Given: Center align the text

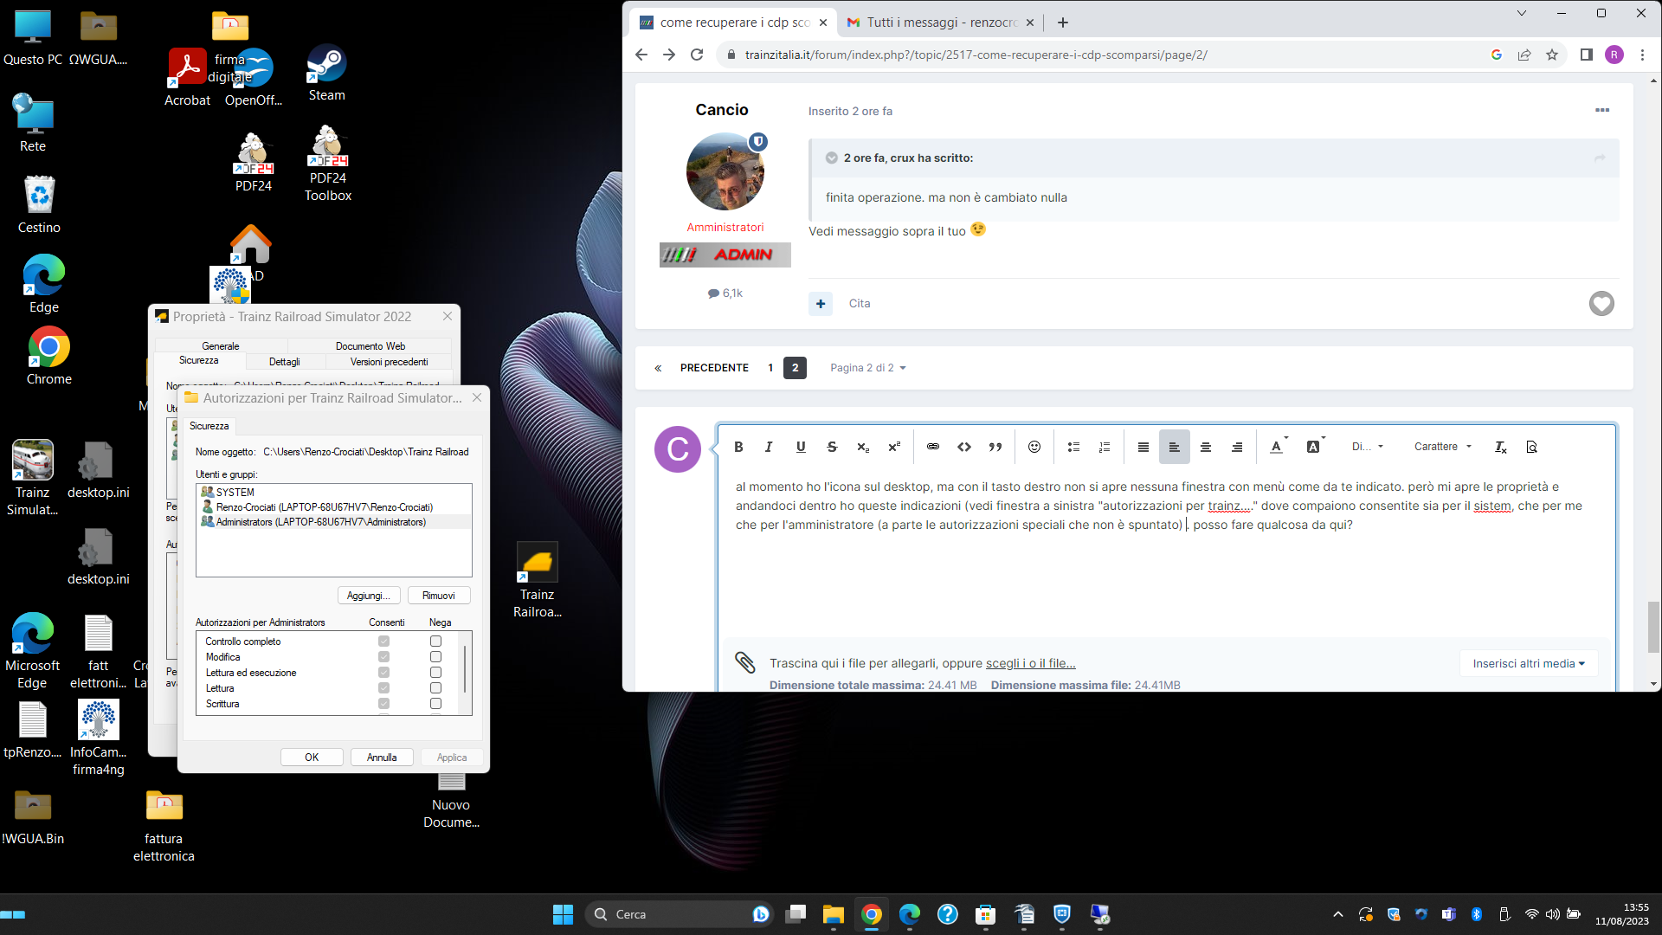Looking at the screenshot, I should point(1206,447).
